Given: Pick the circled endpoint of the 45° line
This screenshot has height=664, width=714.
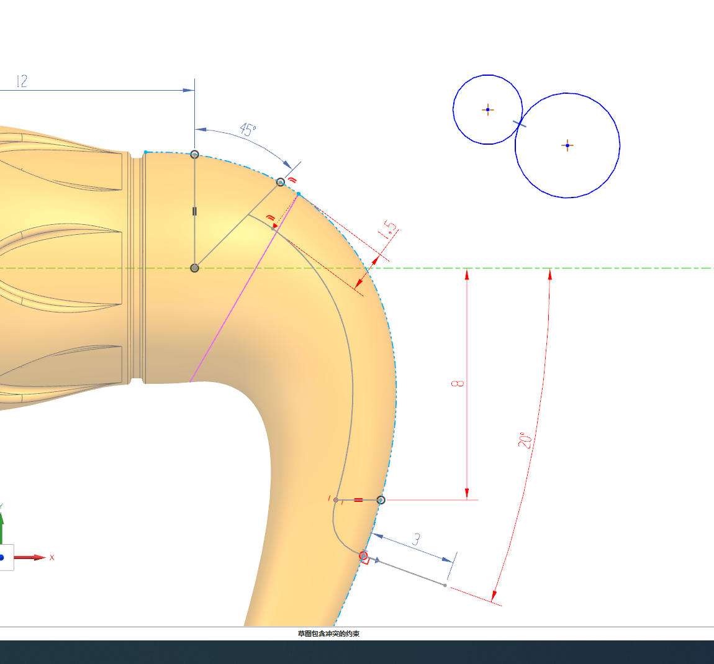Looking at the screenshot, I should 281,182.
